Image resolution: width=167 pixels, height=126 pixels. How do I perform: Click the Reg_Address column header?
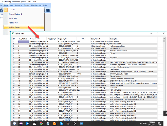tap(23, 39)
